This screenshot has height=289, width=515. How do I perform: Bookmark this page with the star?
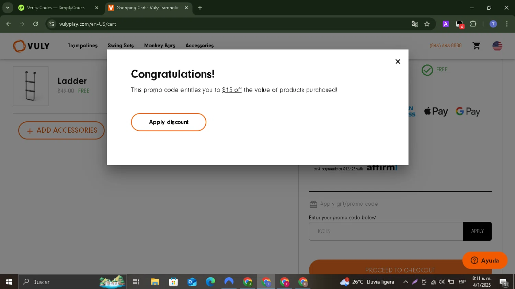[x=427, y=24]
